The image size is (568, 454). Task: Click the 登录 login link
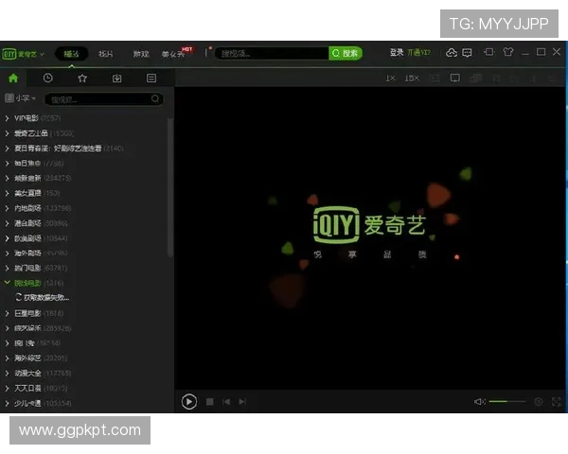click(x=397, y=53)
